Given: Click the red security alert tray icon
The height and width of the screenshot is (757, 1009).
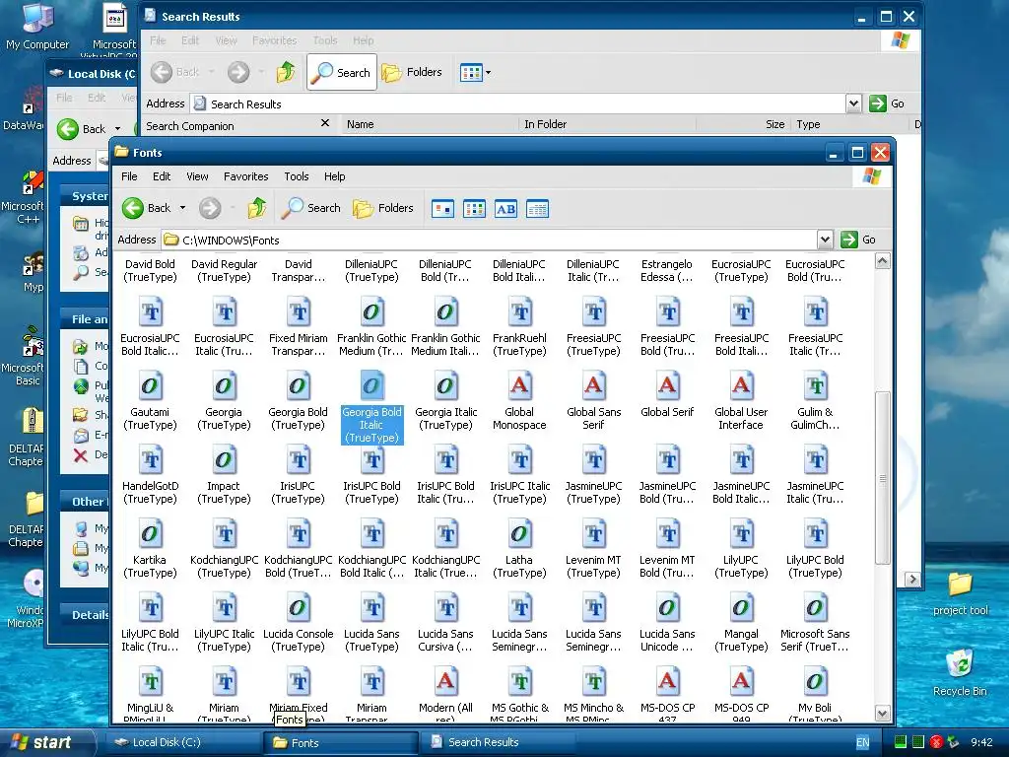Looking at the screenshot, I should tap(936, 742).
